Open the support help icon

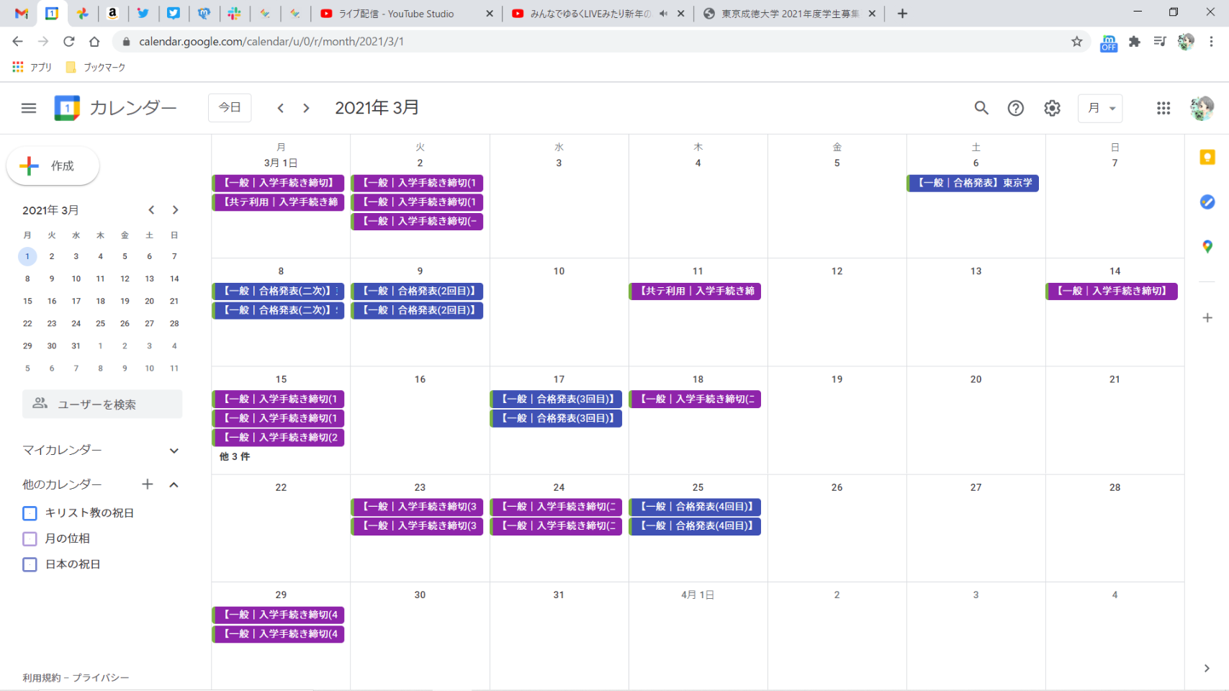pos(1015,108)
